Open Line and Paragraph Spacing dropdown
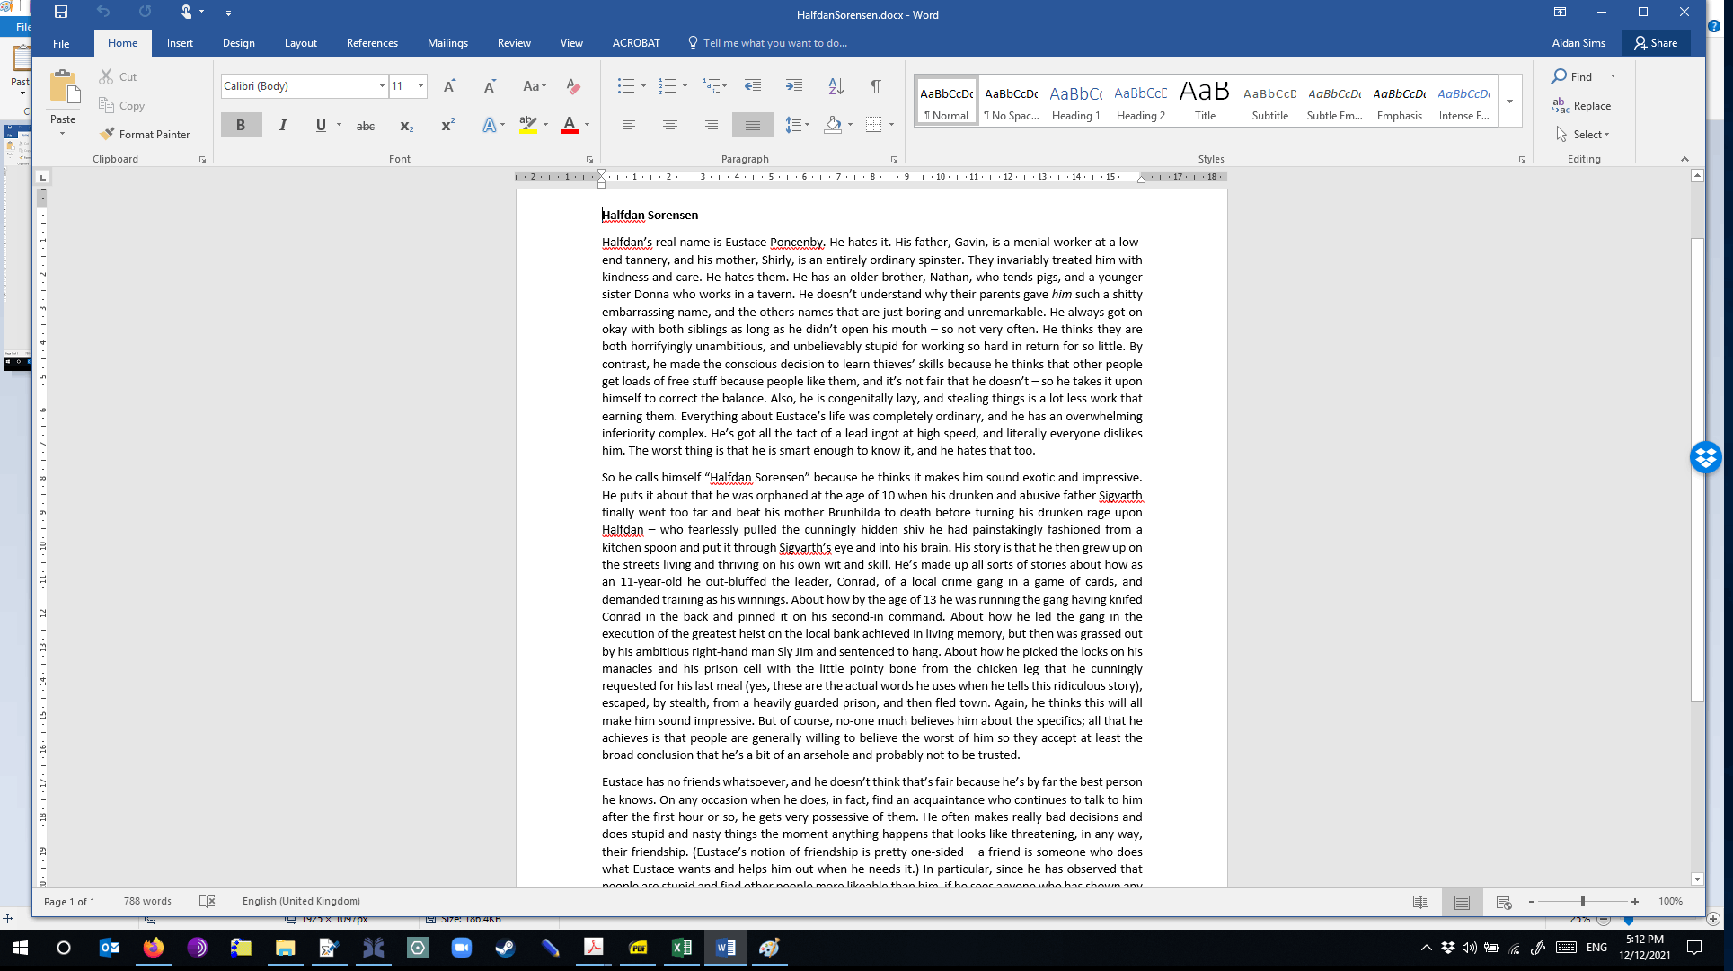The width and height of the screenshot is (1733, 971). click(797, 125)
